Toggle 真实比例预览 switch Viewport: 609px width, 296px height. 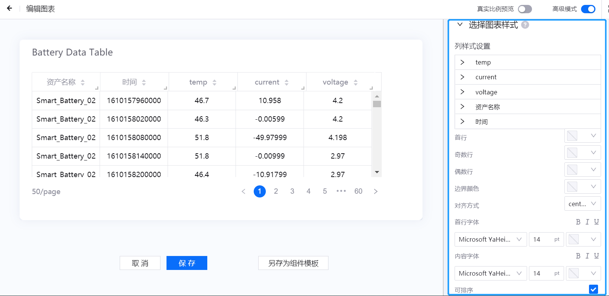[x=525, y=9]
